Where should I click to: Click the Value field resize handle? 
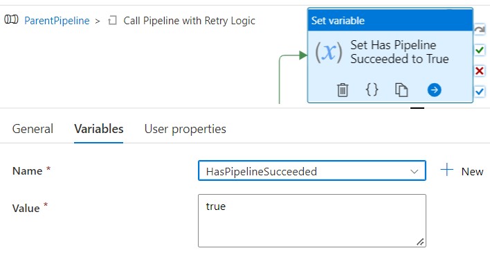420,242
